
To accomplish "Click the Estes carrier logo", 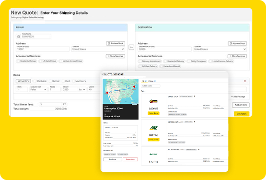I will click(x=153, y=101).
